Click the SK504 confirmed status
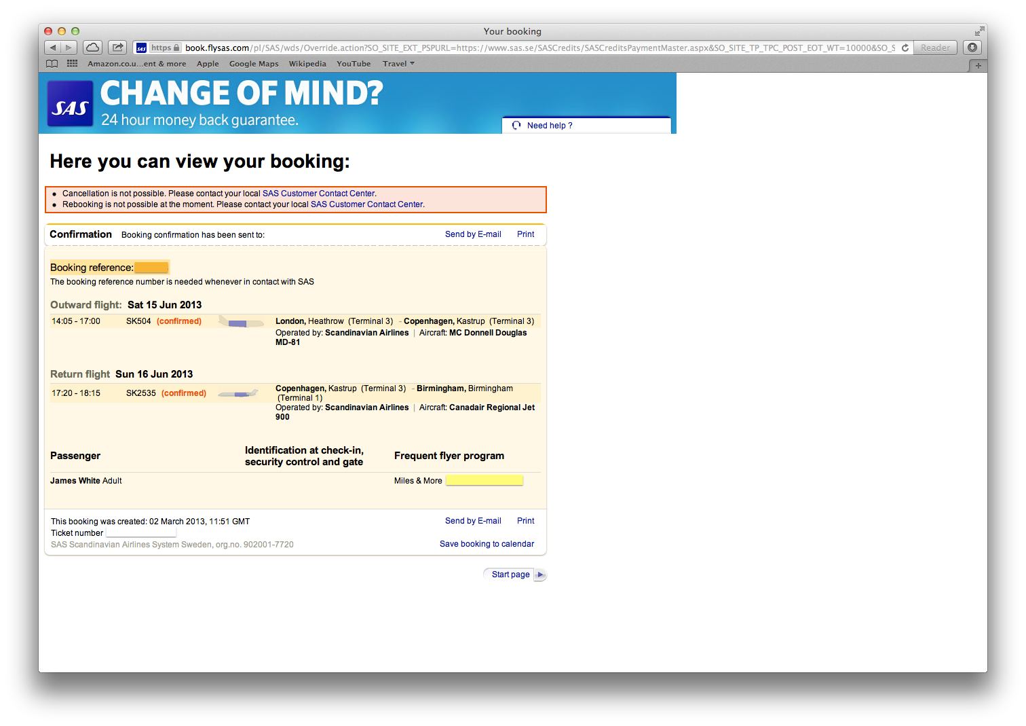 179,321
